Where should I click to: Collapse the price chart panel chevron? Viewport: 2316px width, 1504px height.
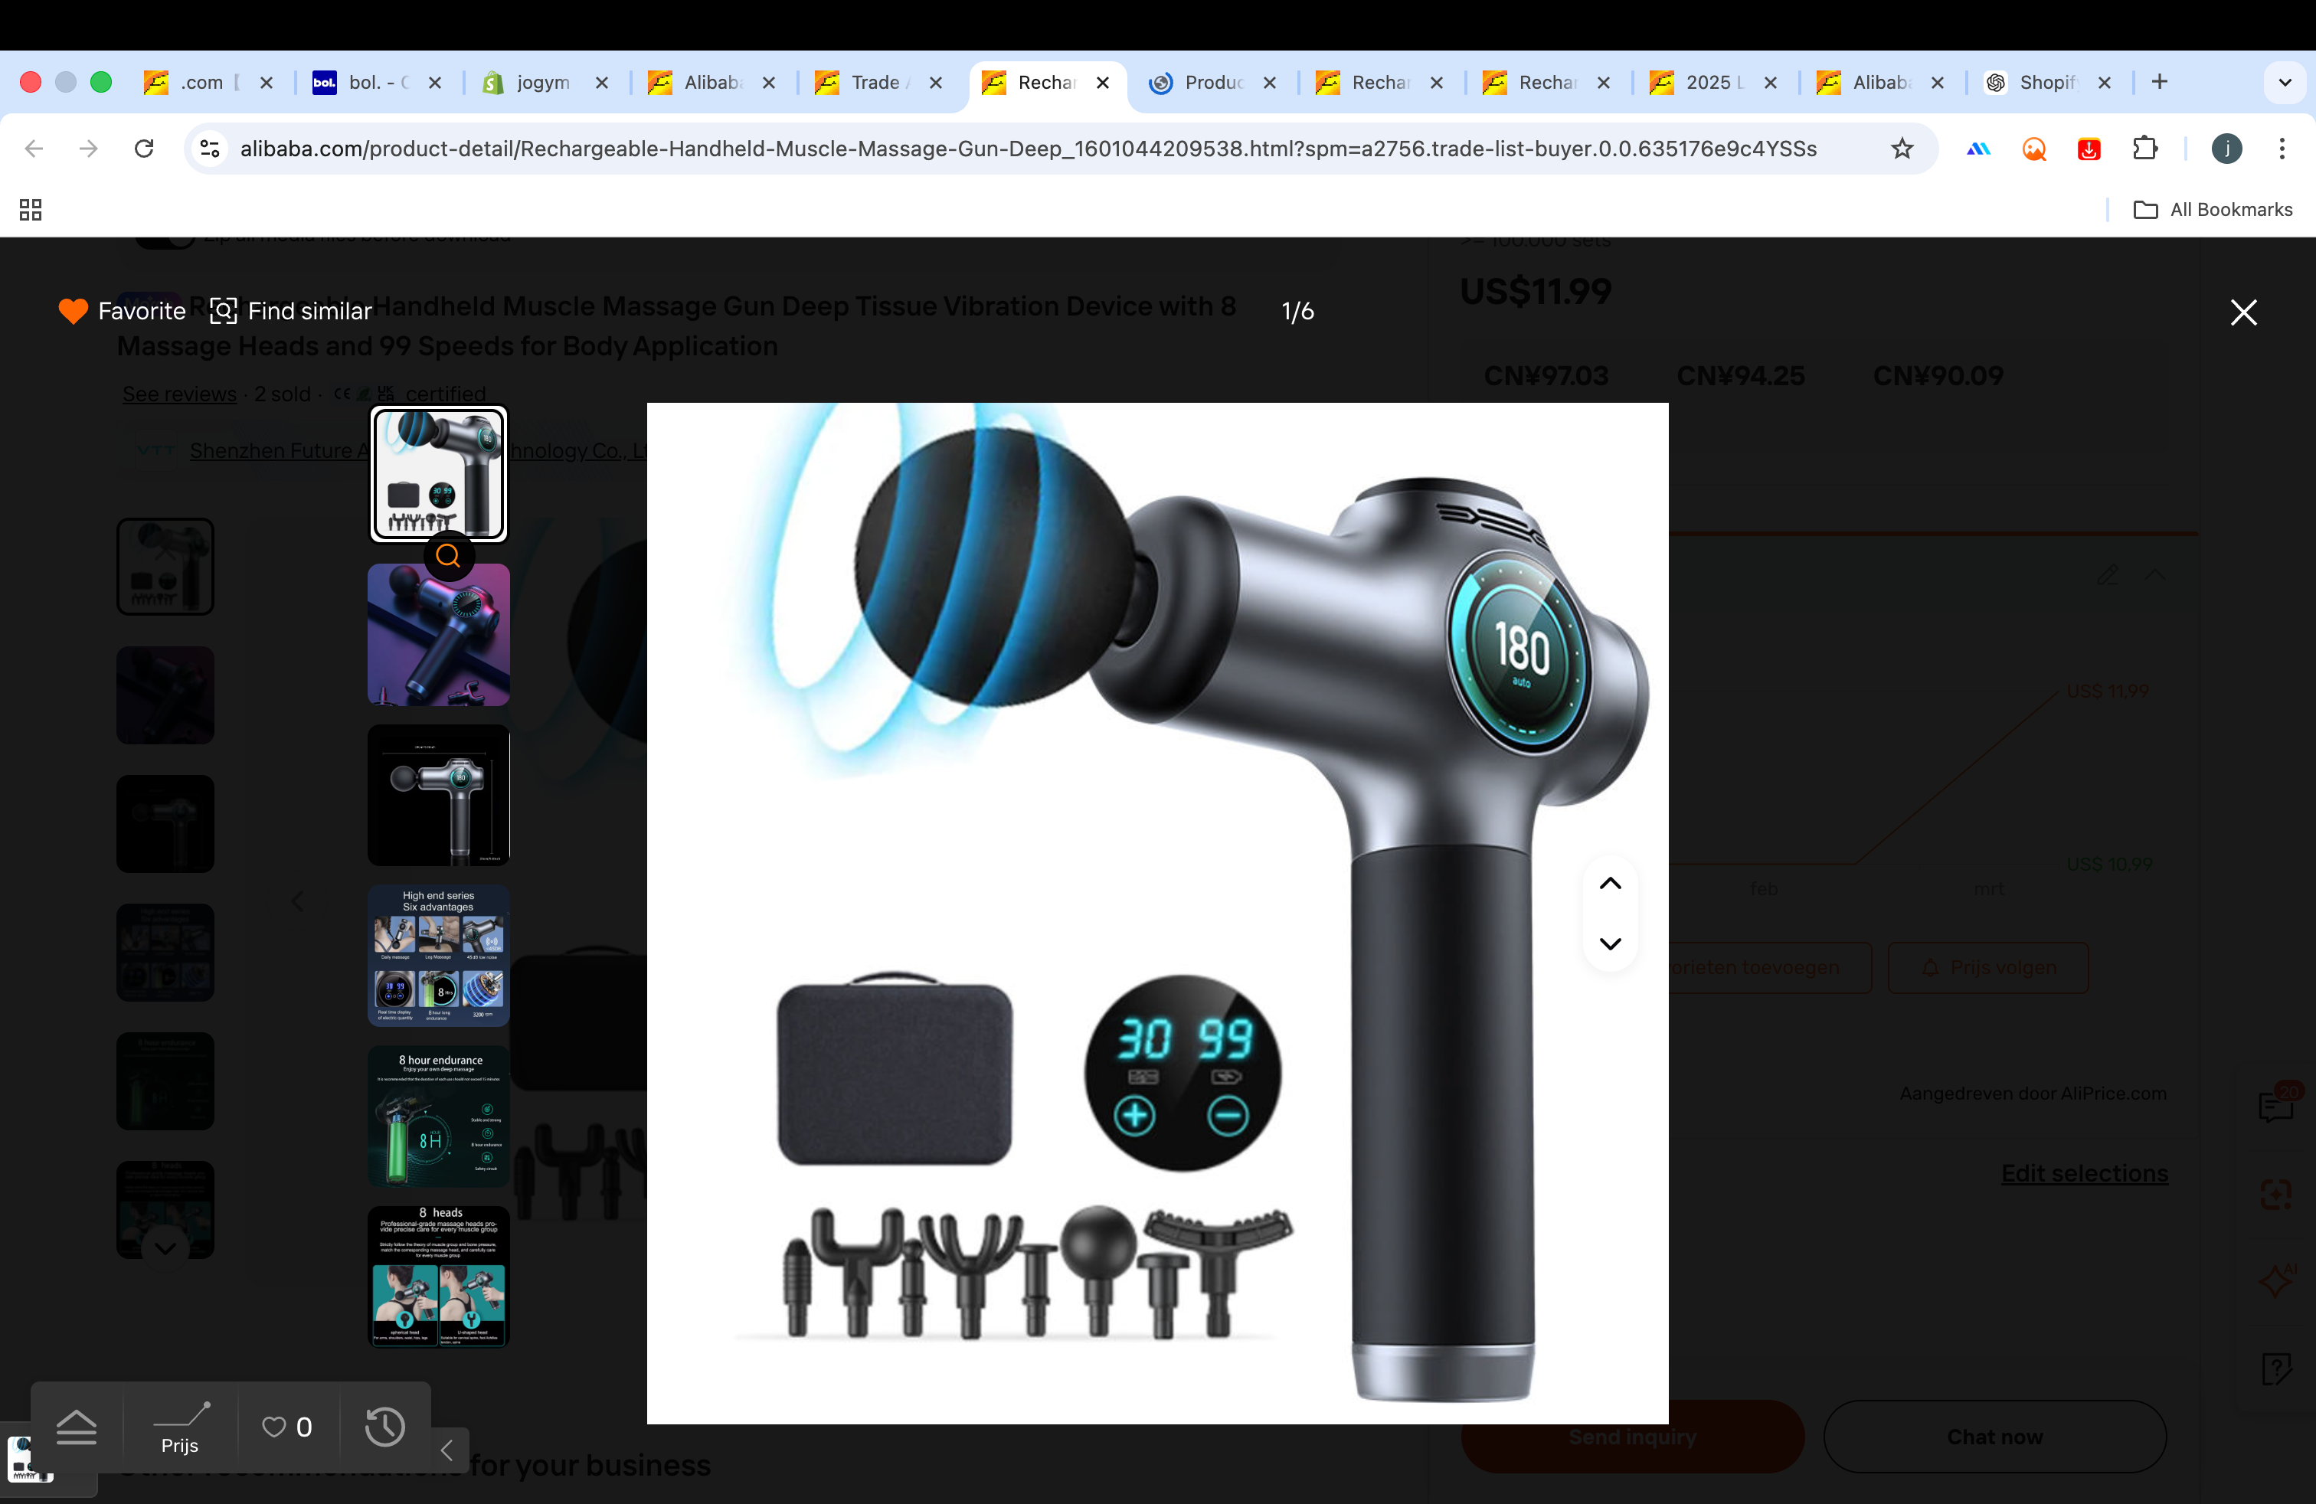[x=2155, y=575]
